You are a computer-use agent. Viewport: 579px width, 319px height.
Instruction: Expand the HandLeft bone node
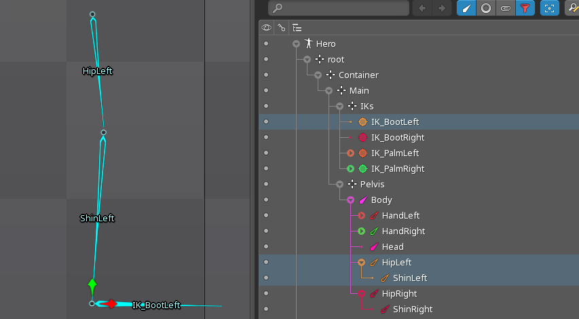click(x=362, y=216)
